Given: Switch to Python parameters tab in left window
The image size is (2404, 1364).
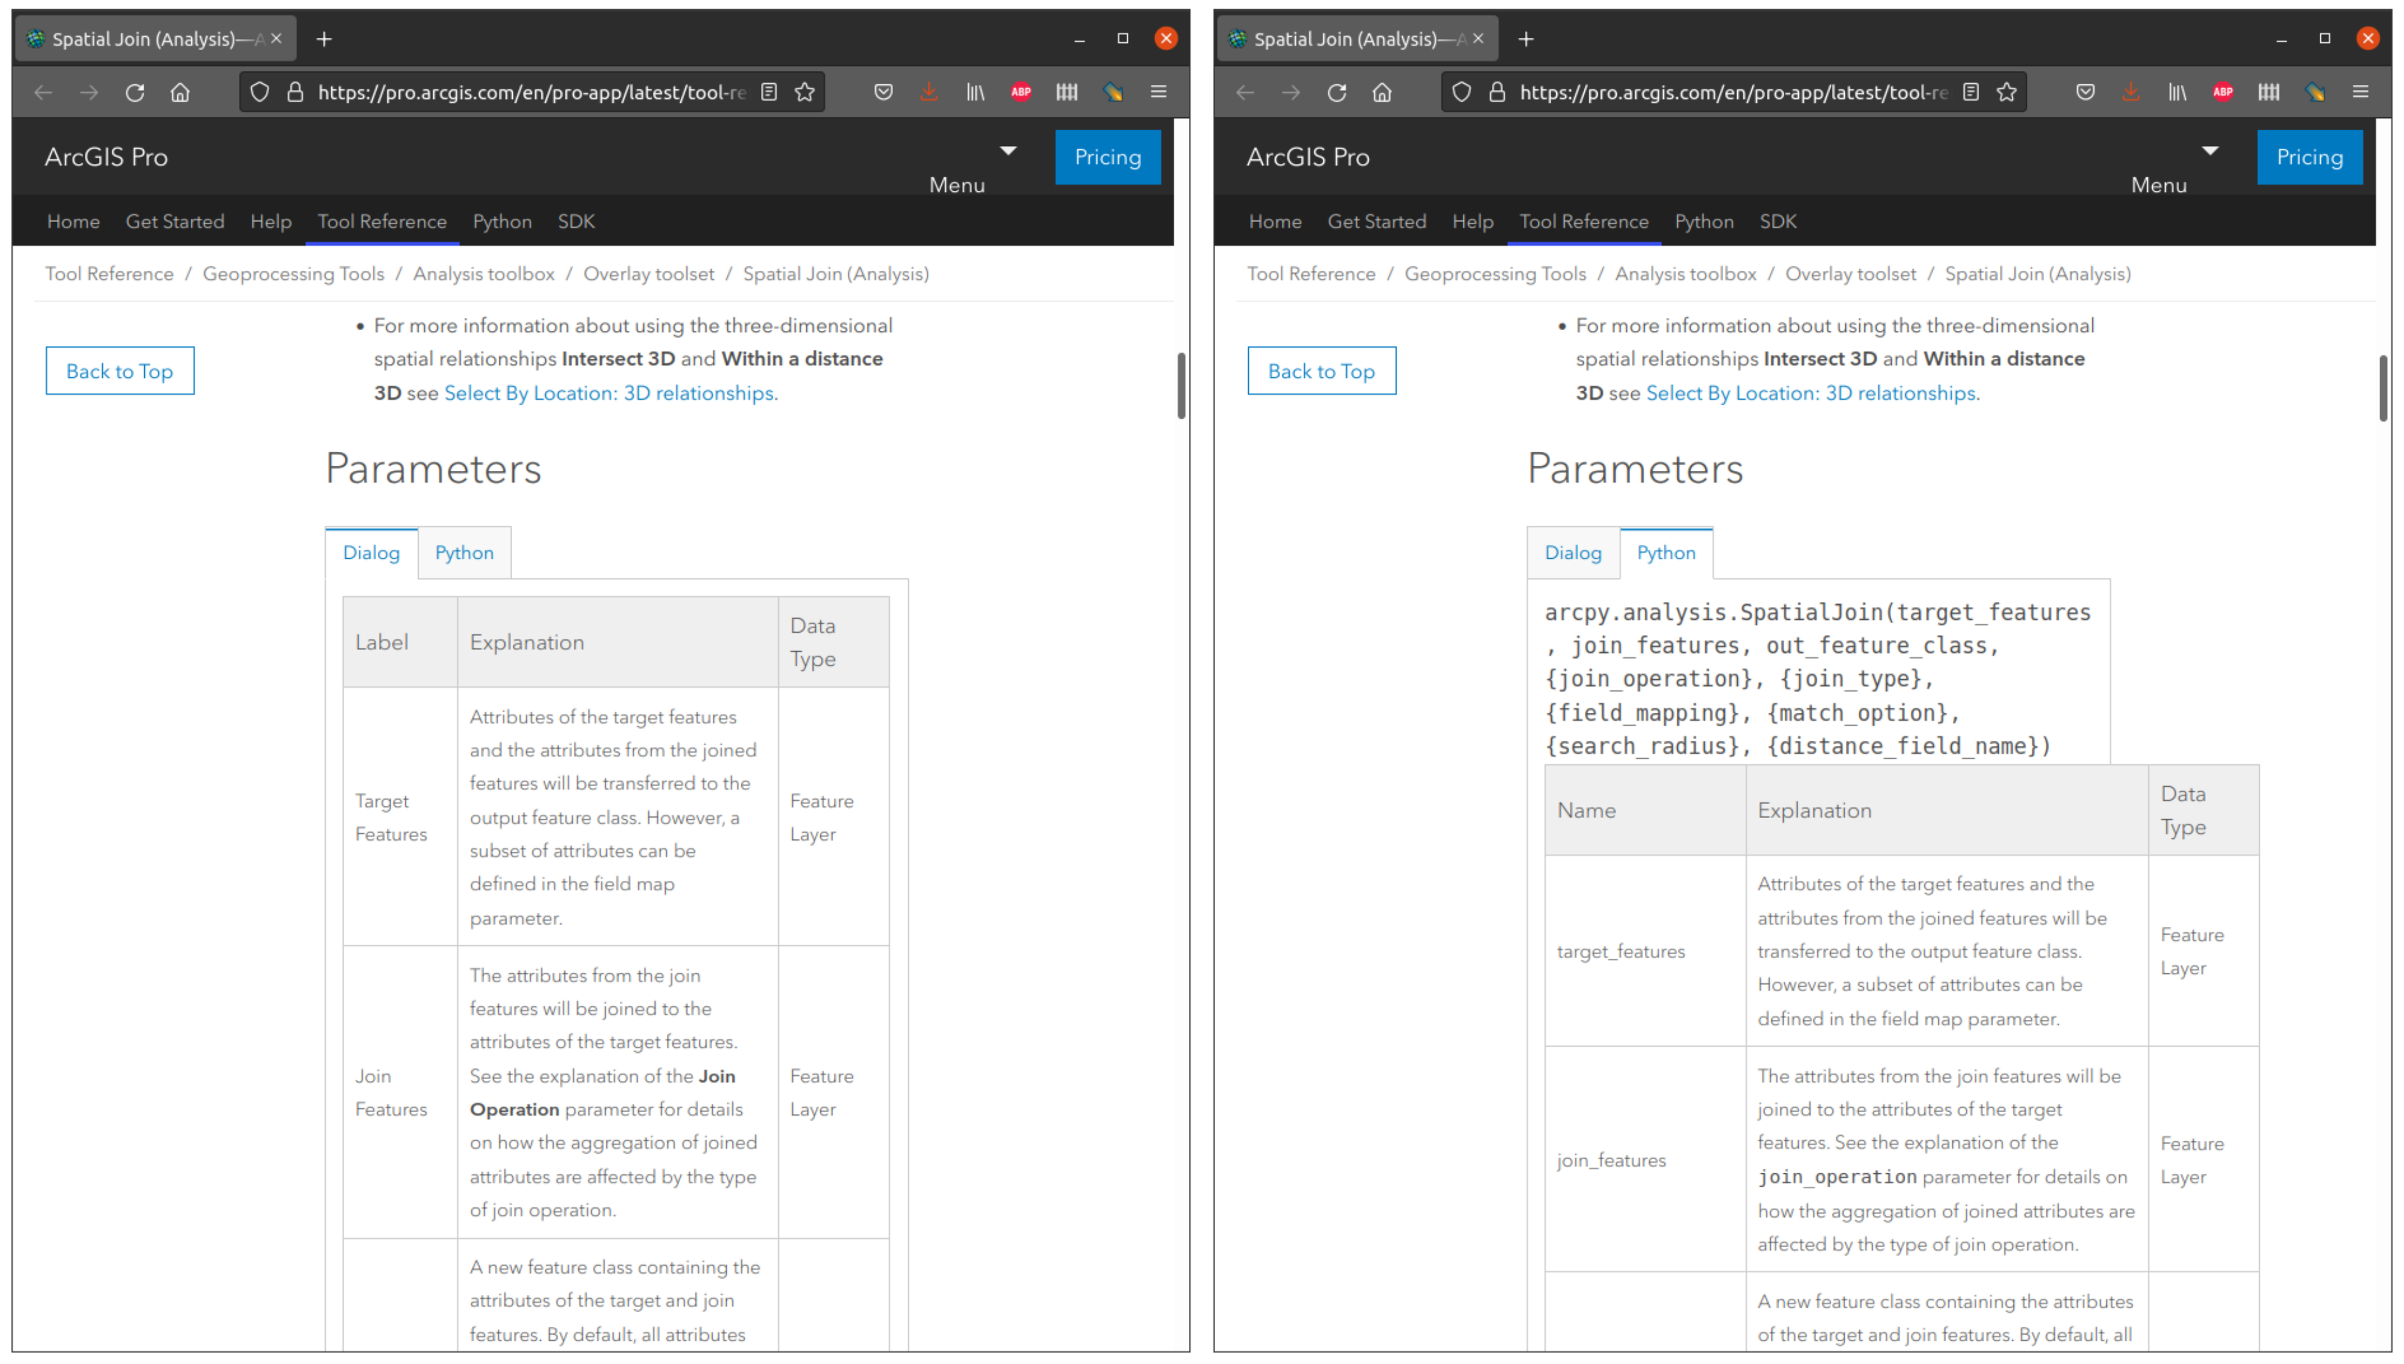Looking at the screenshot, I should (x=463, y=553).
